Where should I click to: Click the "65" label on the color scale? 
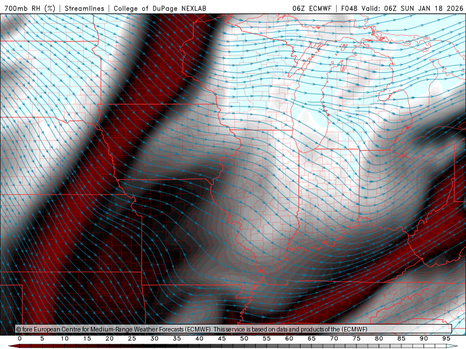pyautogui.click(x=312, y=339)
